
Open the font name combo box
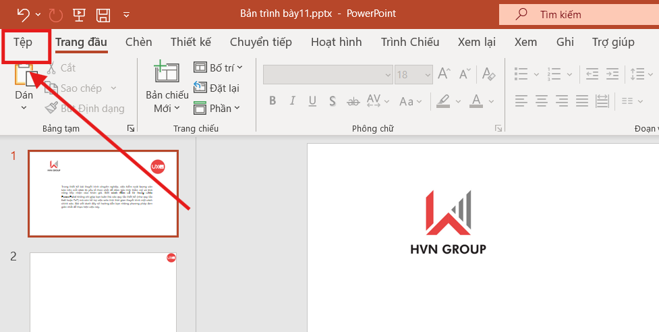[328, 75]
